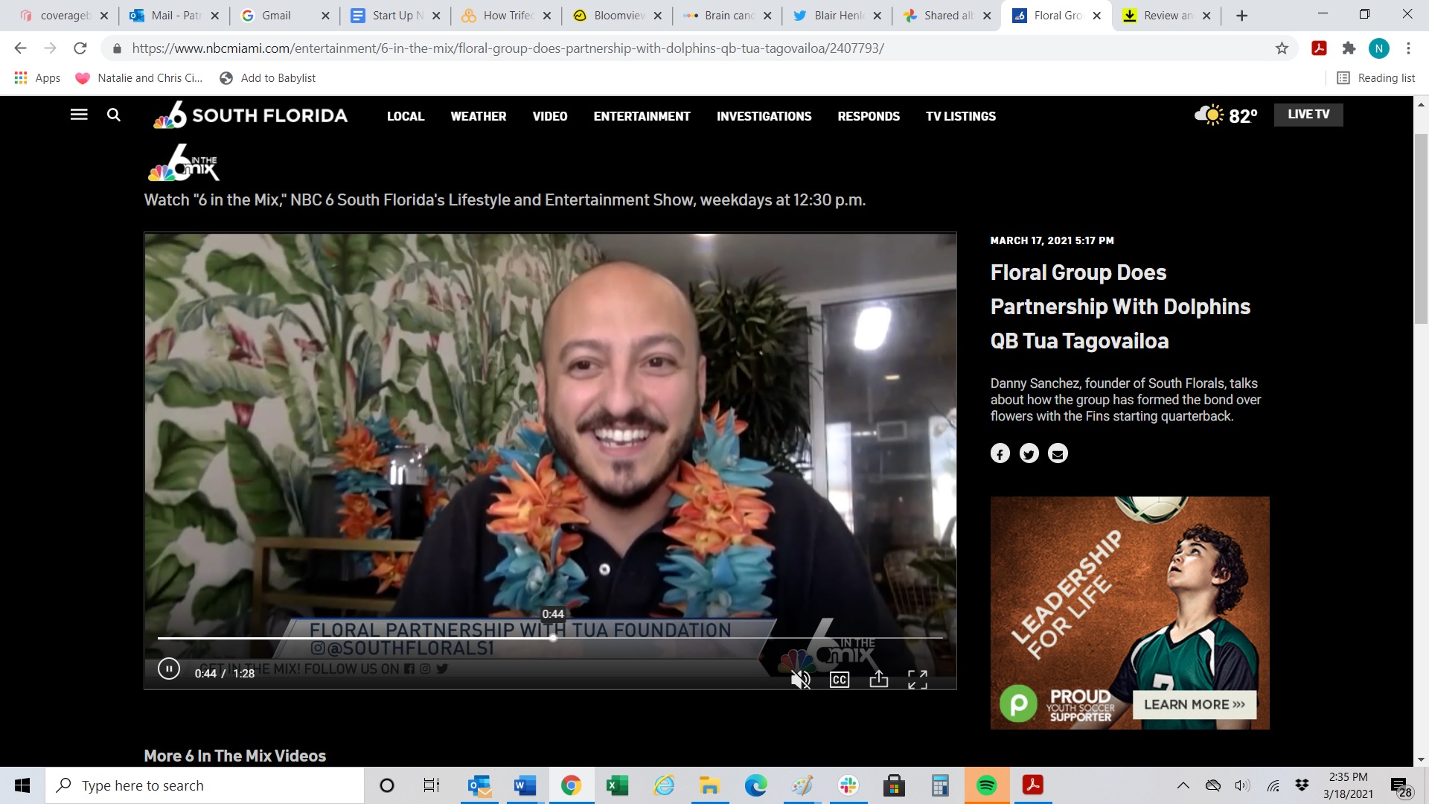Open the Add to Babylist bookmark
The height and width of the screenshot is (804, 1429).
(x=268, y=78)
